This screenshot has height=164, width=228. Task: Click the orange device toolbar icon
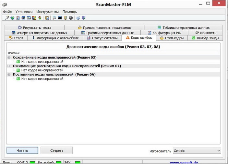tap(66, 18)
